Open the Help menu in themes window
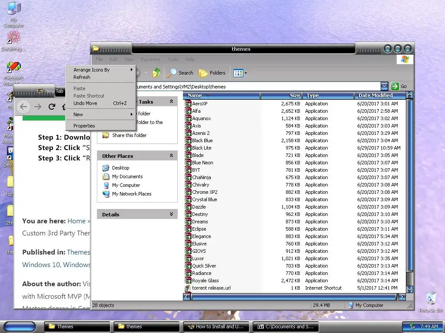Viewport: 445px width, 333px height. pos(189,59)
